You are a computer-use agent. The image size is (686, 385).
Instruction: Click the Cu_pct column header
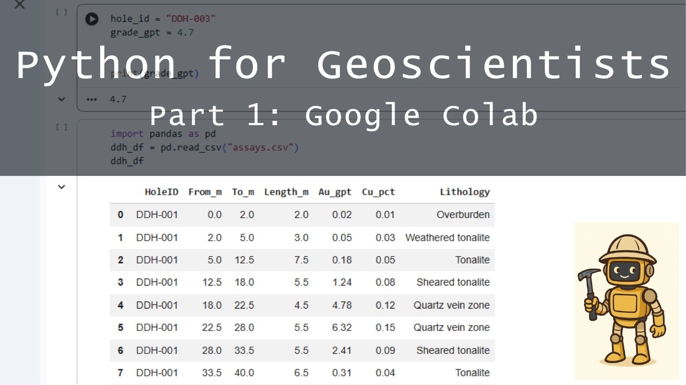point(378,192)
